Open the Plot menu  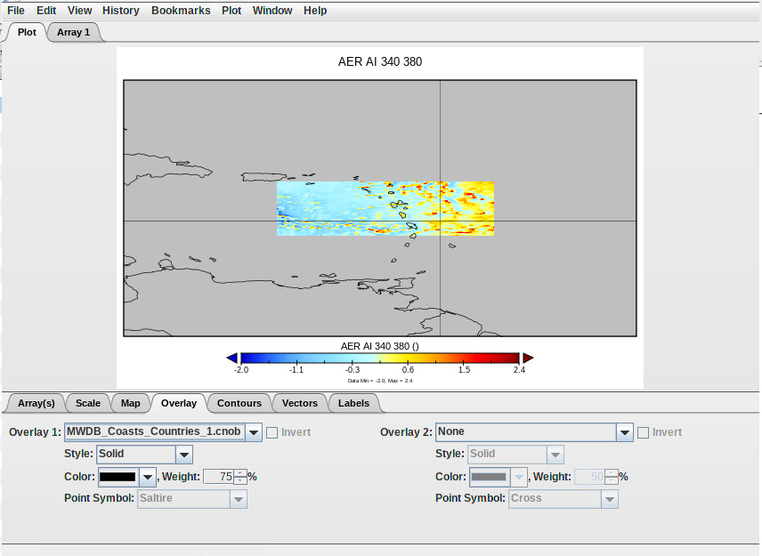[x=231, y=10]
